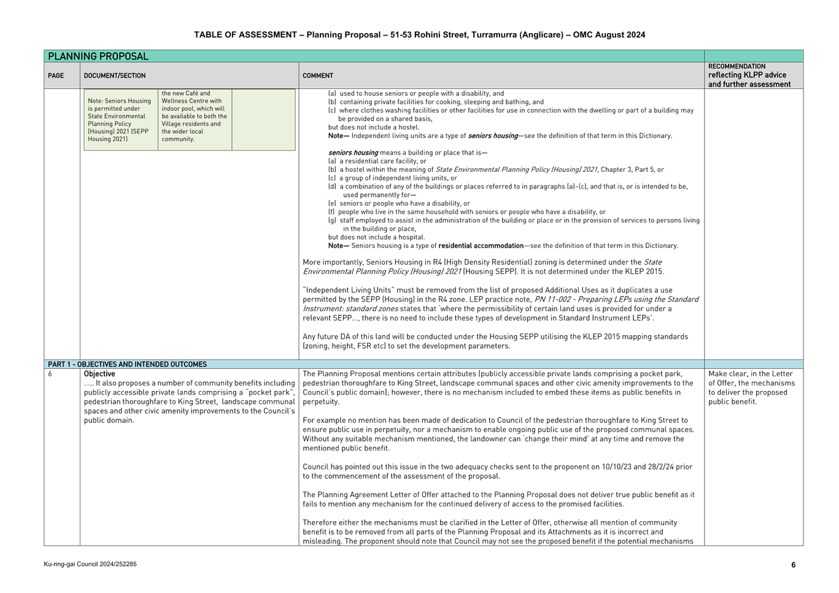The height and width of the screenshot is (593, 839).
Task: Select the "PLANNING PROPOSAL" green header bar
Action: (x=374, y=56)
